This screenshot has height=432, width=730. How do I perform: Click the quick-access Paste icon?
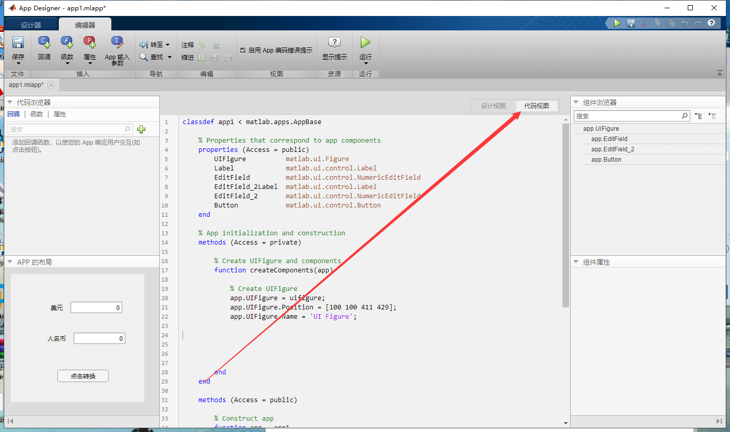(x=671, y=23)
